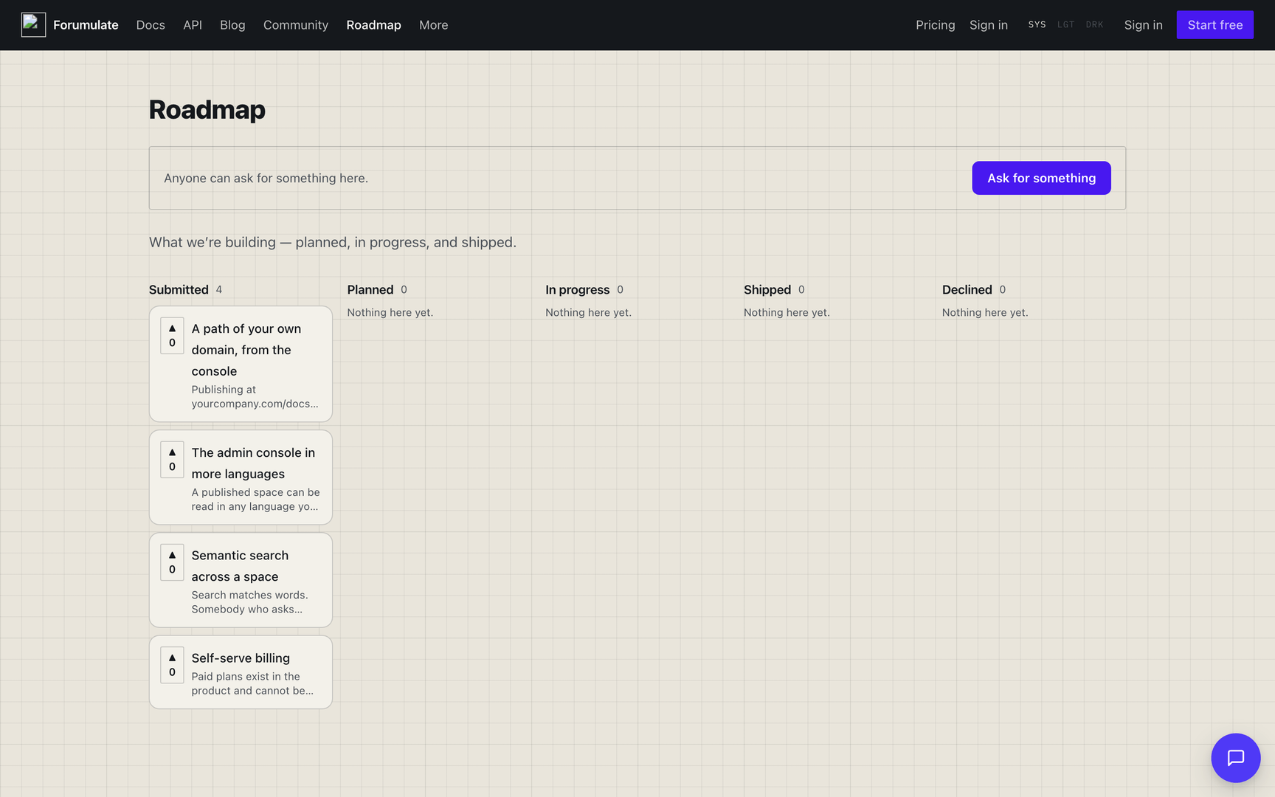Expand the More navigation menu
1275x797 pixels.
click(x=433, y=25)
